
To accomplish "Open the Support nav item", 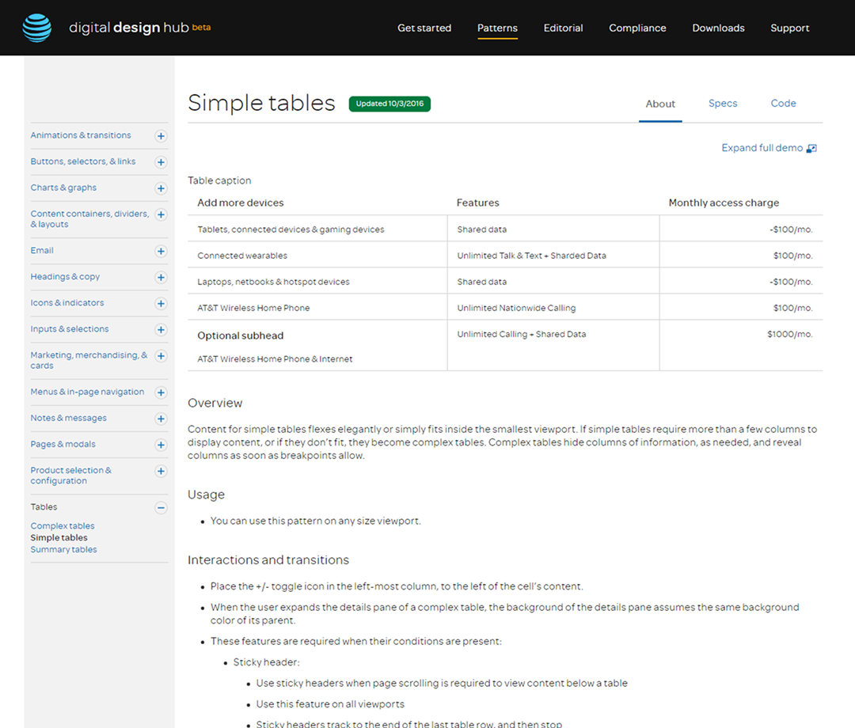I will (x=789, y=28).
